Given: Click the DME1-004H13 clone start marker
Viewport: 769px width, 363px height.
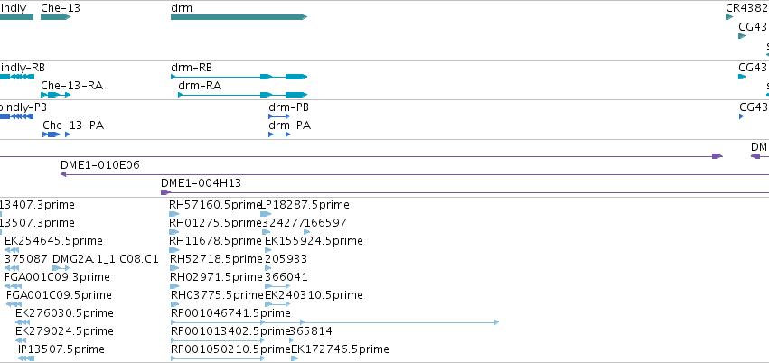Looking at the screenshot, I should pyautogui.click(x=165, y=192).
